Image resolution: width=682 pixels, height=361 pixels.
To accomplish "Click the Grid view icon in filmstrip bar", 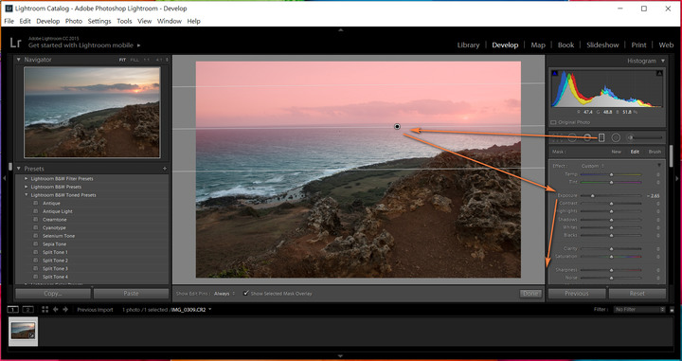I will tap(45, 309).
